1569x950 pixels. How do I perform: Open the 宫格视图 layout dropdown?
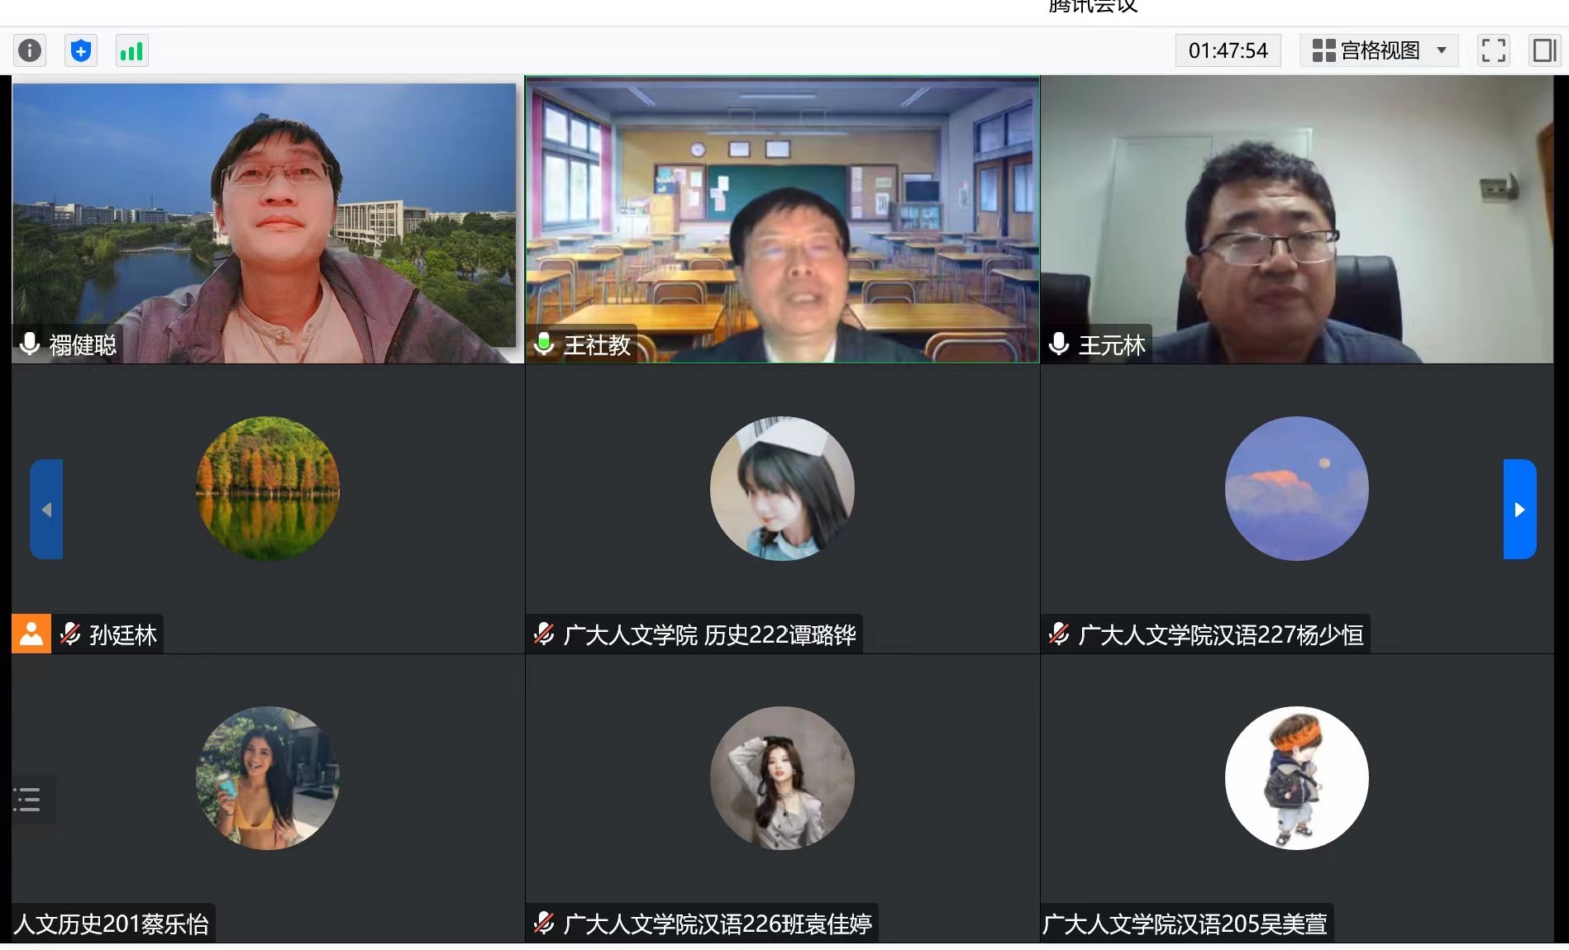tap(1379, 50)
